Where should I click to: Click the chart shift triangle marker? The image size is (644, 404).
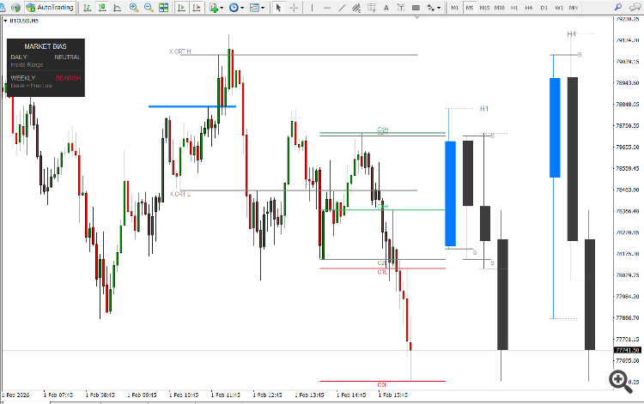417,18
